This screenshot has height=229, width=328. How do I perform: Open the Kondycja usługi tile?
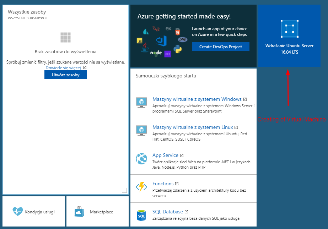[34, 212]
